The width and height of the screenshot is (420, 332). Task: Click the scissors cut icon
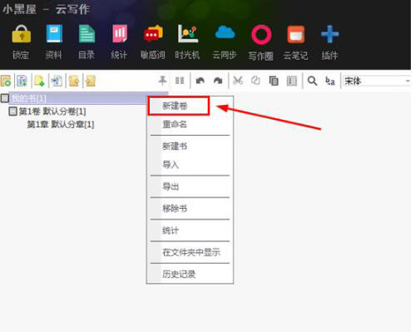pyautogui.click(x=238, y=81)
